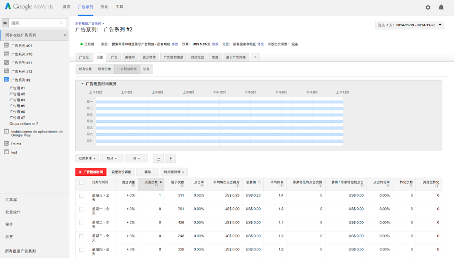Switch to the 关键字 tab
Viewport: 454px width, 258px height.
coord(130,57)
